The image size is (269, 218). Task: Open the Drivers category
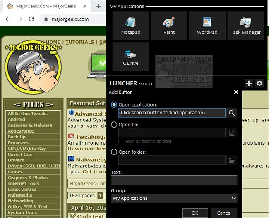click(x=34, y=160)
